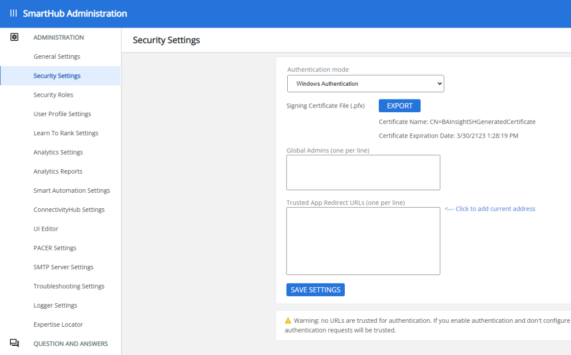Screen dimensions: 571x355
Task: Navigate to Analytics Reports
Action: pyautogui.click(x=58, y=171)
